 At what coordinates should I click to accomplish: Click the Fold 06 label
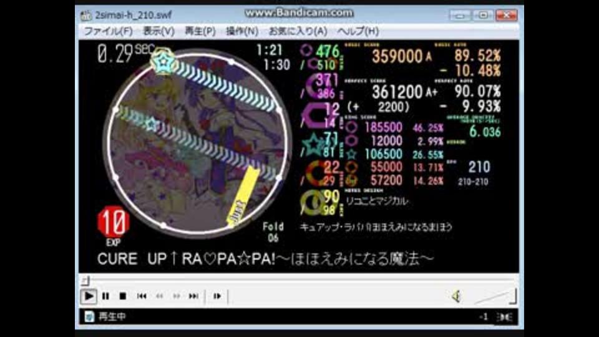[273, 232]
